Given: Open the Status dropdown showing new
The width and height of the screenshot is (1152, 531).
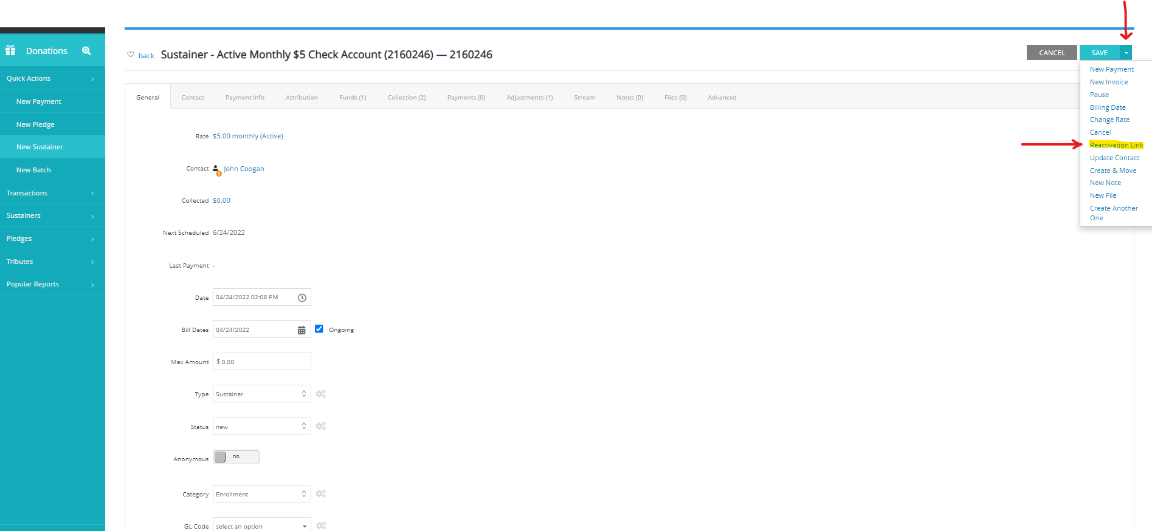Looking at the screenshot, I should tap(262, 426).
